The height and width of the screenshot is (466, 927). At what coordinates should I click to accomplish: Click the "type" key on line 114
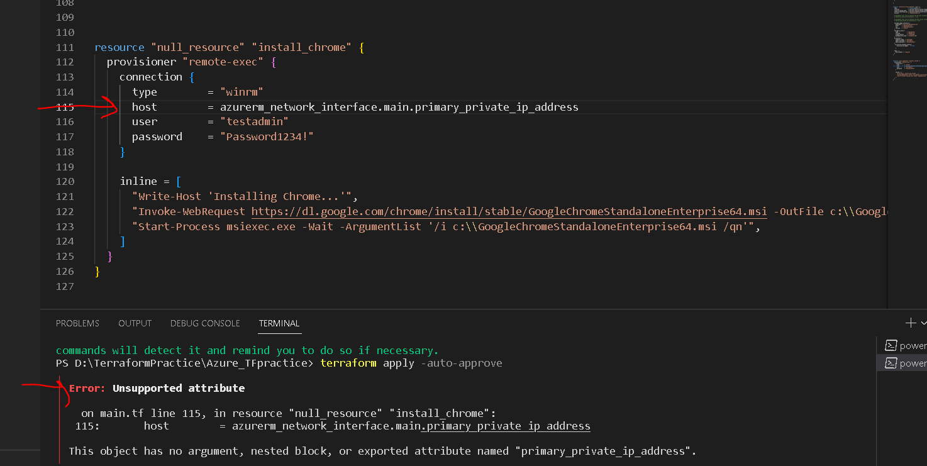tap(145, 92)
